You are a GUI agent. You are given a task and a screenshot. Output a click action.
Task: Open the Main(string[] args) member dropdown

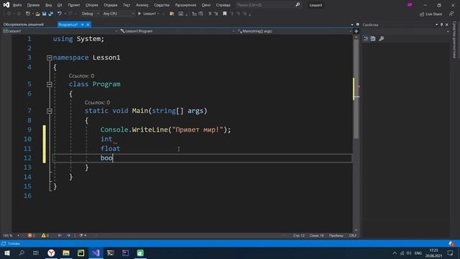(294, 31)
